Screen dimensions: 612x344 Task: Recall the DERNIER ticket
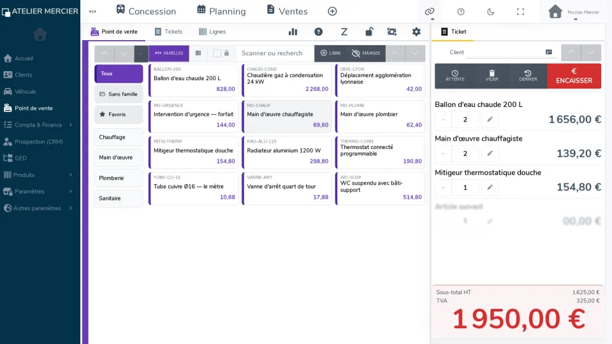(528, 76)
